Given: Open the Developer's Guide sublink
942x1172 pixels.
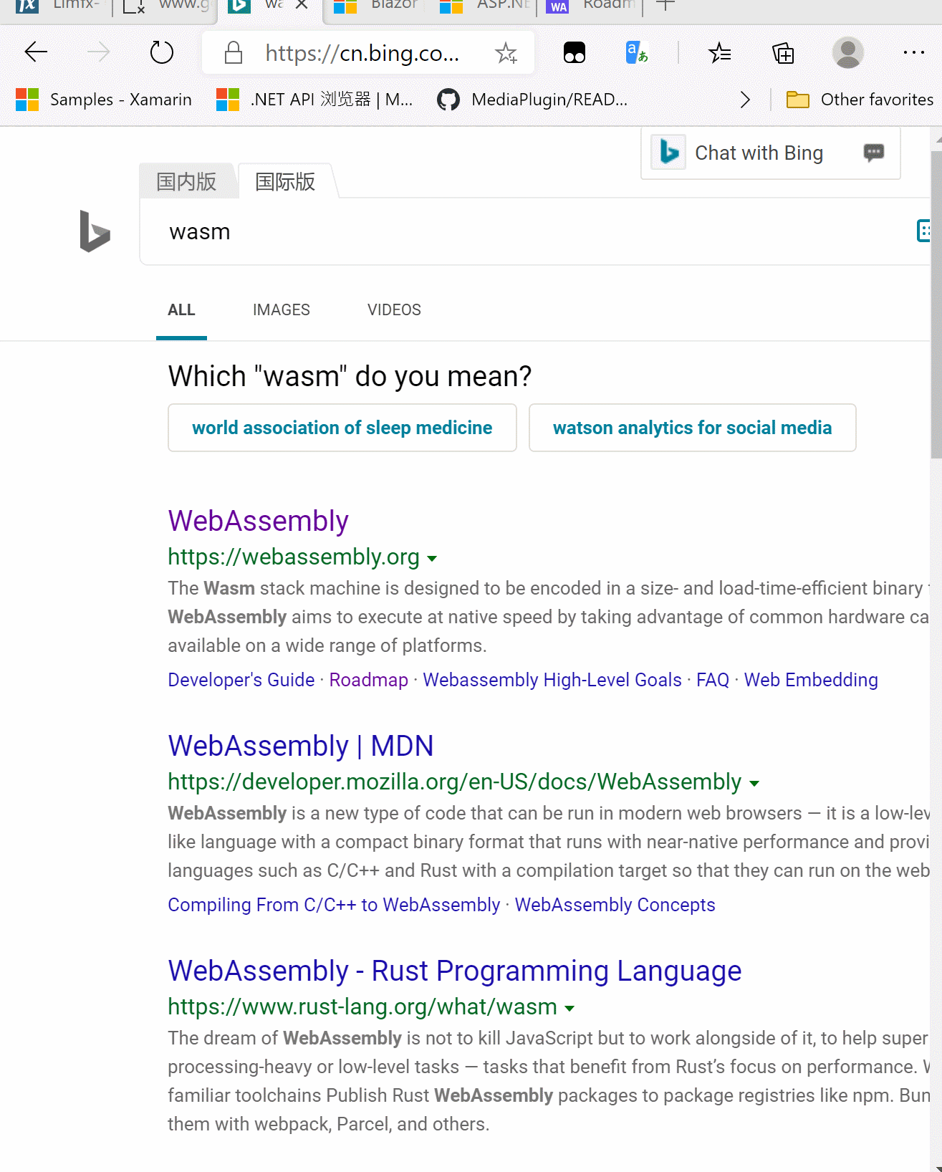Looking at the screenshot, I should (241, 680).
